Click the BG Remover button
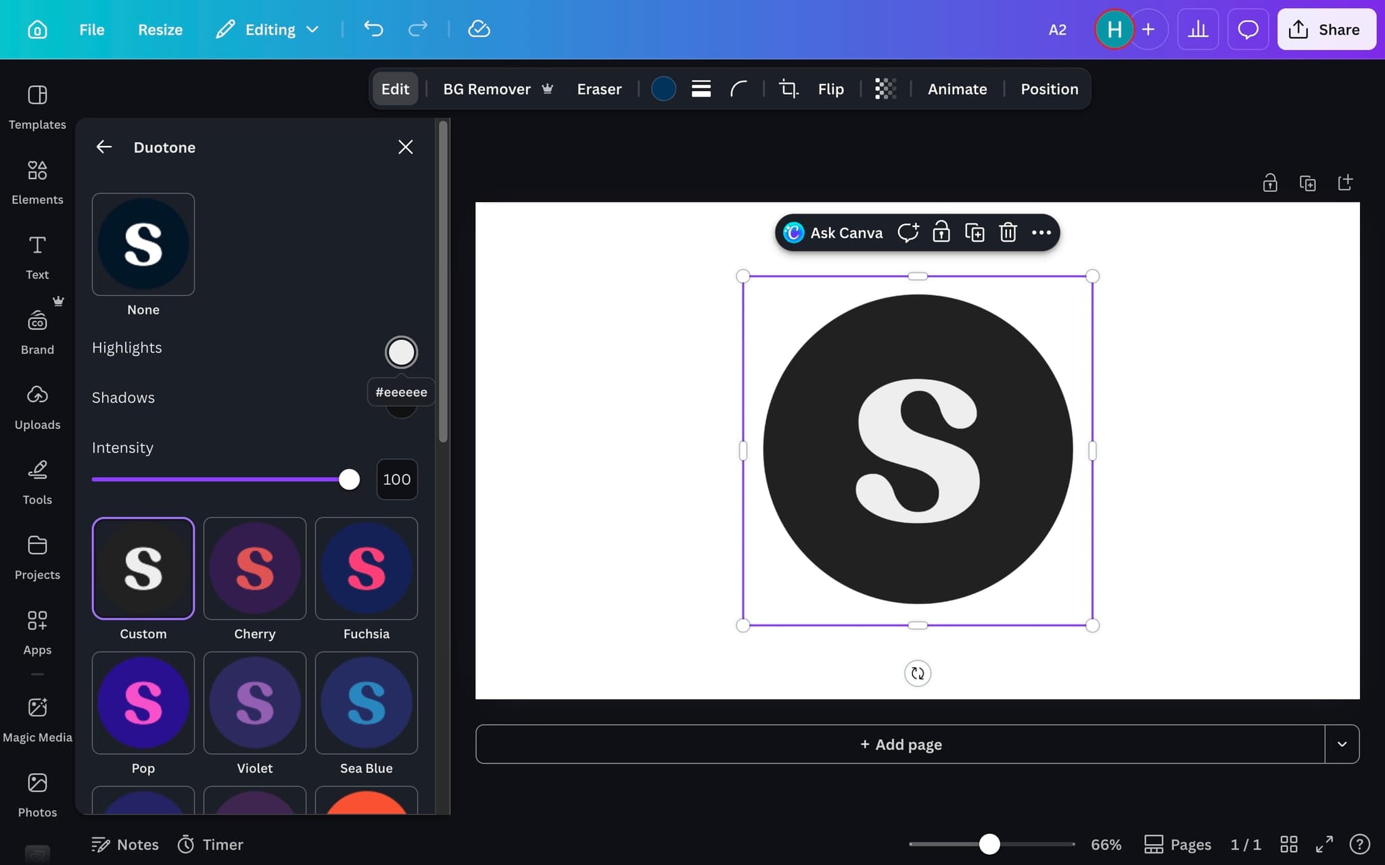 click(x=486, y=89)
